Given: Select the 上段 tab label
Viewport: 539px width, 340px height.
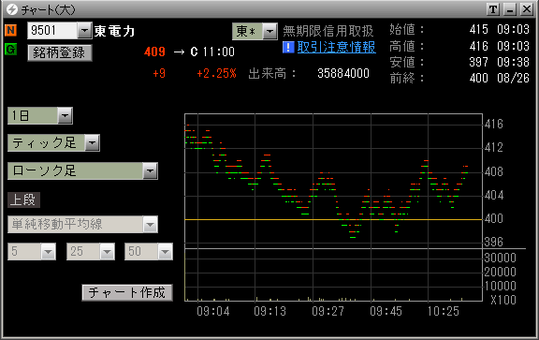Looking at the screenshot, I should tap(23, 200).
